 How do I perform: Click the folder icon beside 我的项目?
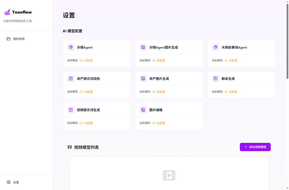click(8, 39)
